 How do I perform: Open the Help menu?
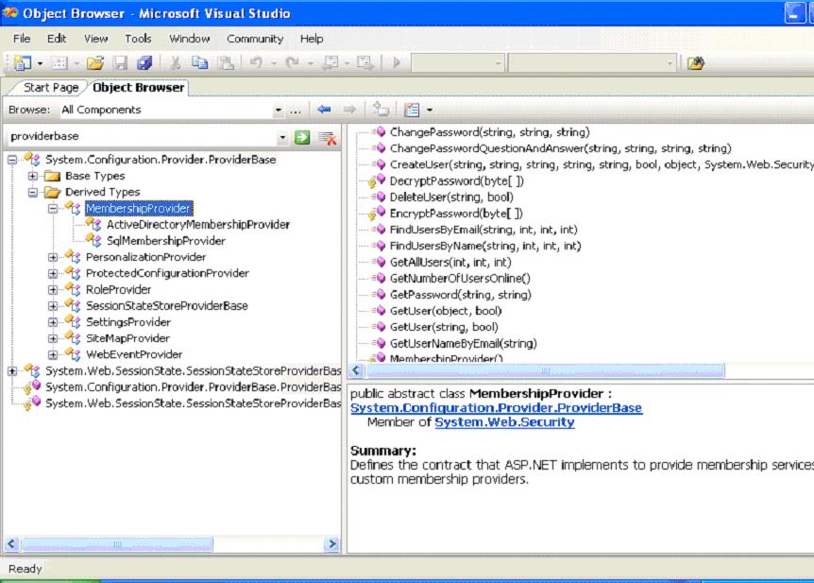tap(312, 39)
